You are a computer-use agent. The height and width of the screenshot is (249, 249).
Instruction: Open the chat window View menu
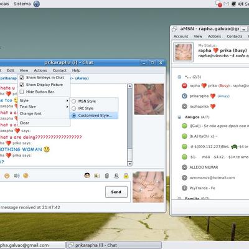pyautogui.click(x=24, y=70)
